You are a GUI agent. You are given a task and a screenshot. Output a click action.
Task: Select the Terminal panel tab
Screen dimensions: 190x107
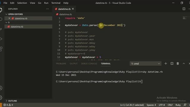click(106, 64)
